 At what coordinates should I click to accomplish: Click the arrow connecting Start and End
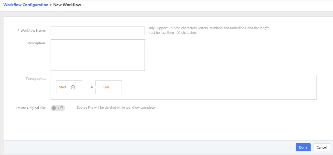[x=89, y=87]
